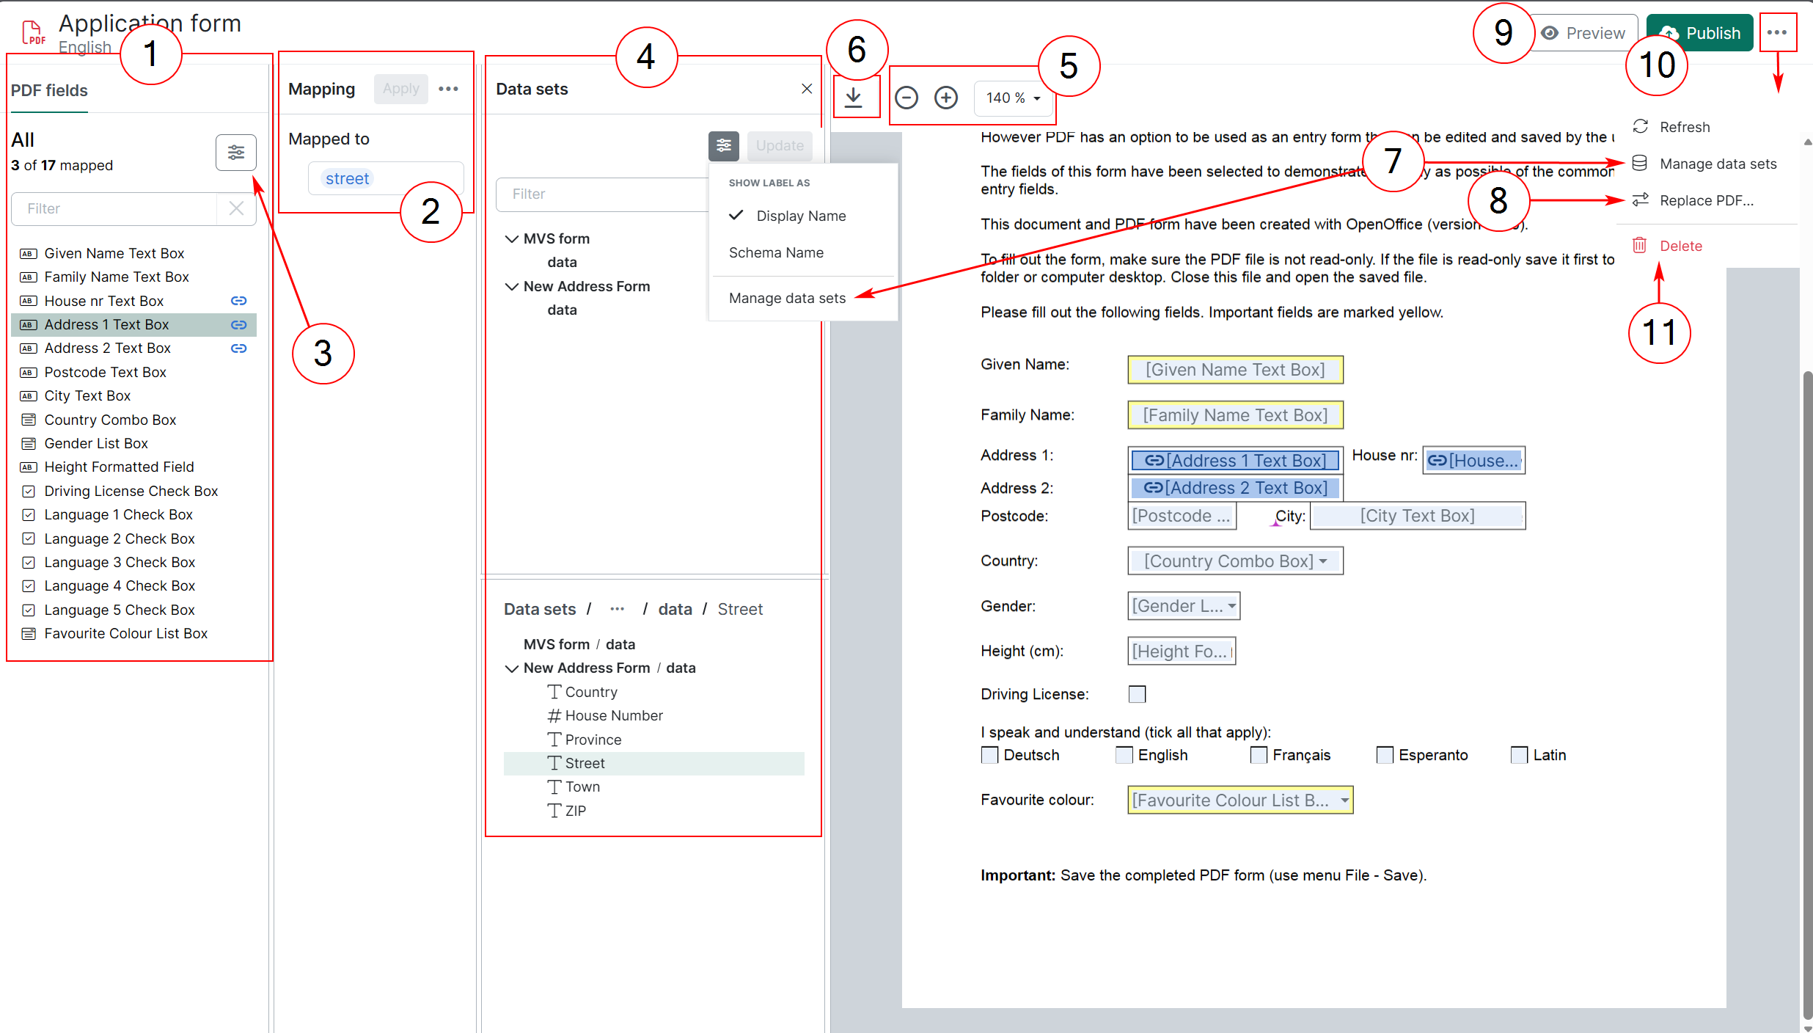Open PDF fields filter settings icon
This screenshot has width=1813, height=1033.
[235, 152]
